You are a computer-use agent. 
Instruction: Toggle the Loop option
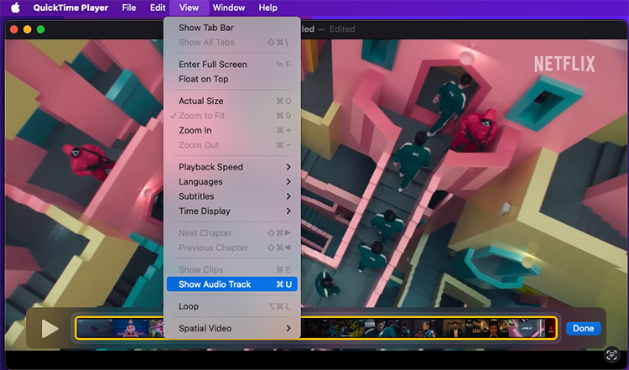(231, 306)
